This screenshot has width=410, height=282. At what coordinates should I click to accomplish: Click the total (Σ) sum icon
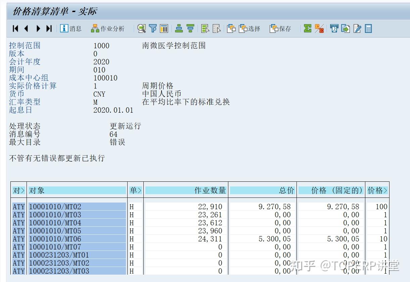pos(308,29)
